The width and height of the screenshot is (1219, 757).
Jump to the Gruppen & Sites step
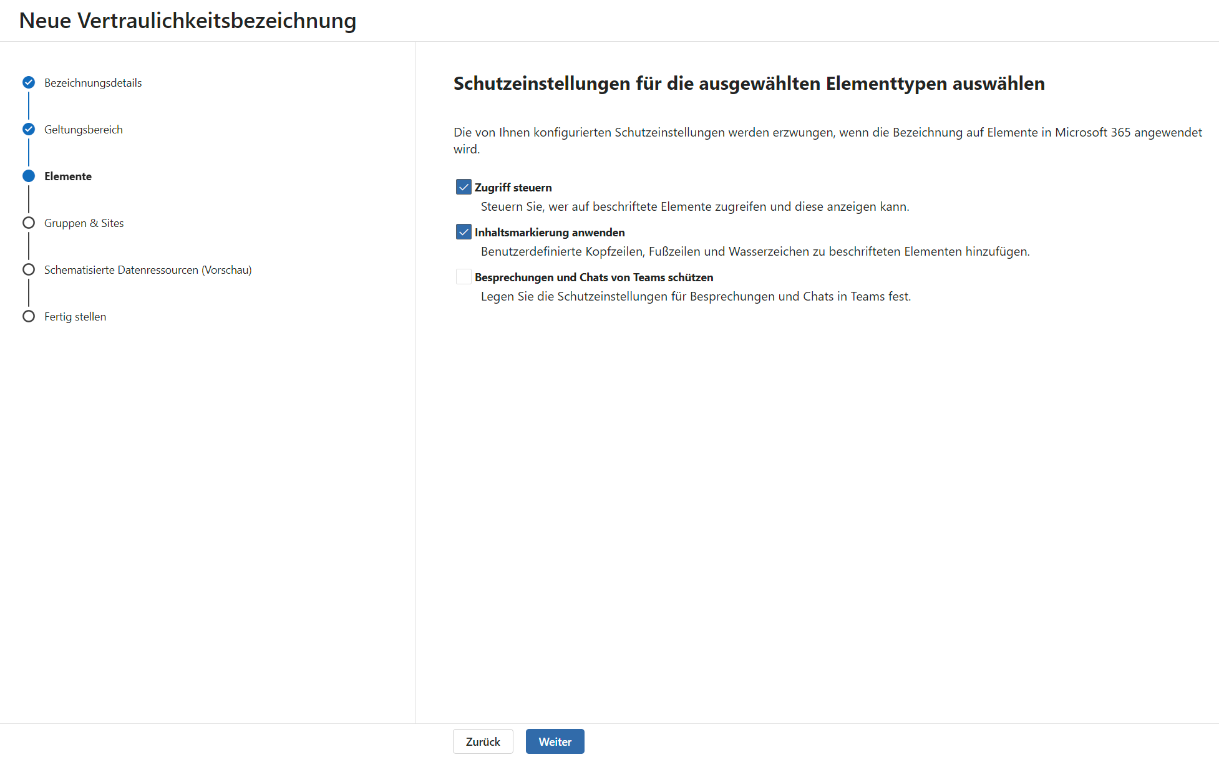(x=84, y=223)
